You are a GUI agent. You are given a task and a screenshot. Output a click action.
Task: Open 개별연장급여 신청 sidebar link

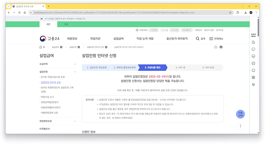tap(49, 113)
